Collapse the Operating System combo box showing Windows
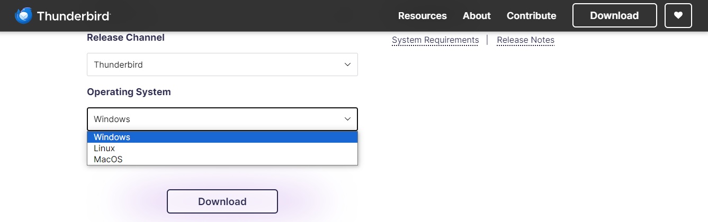 pyautogui.click(x=222, y=119)
